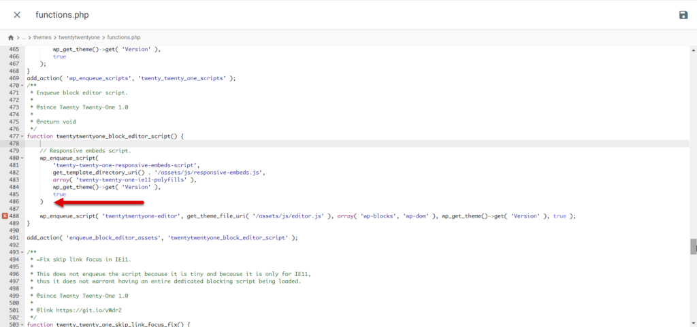697x327 pixels.
Task: Click the 'Responsive embeds script' comment line
Action: [x=85, y=150]
